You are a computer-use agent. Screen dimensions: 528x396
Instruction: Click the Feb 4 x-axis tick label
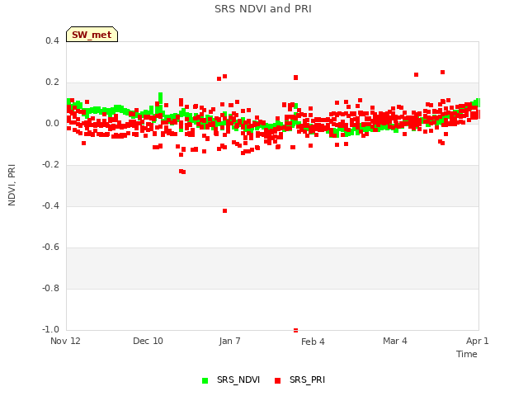click(x=313, y=342)
